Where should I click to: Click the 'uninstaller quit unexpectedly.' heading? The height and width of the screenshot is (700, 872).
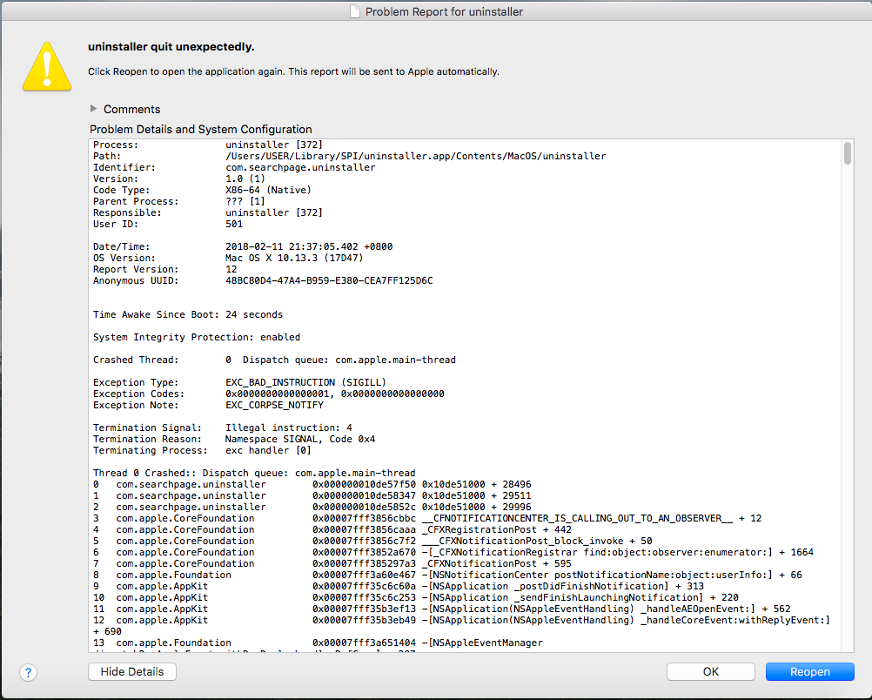(x=171, y=47)
